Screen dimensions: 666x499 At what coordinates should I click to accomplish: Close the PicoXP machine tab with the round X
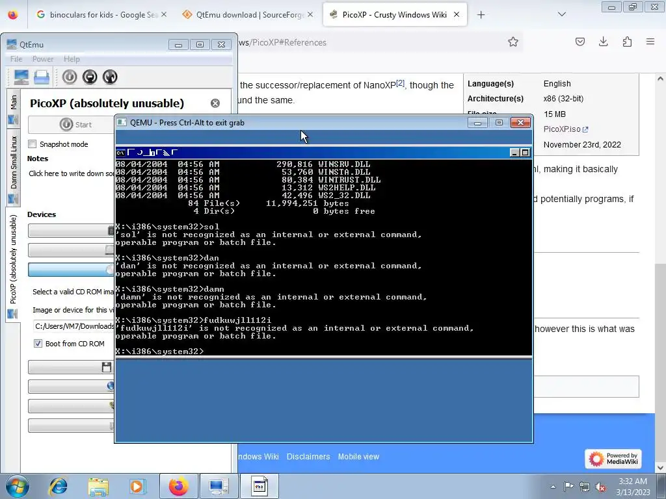coord(215,103)
